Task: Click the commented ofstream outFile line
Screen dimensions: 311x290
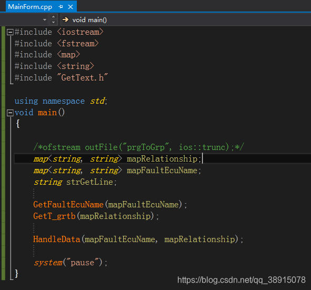Action: (138, 147)
